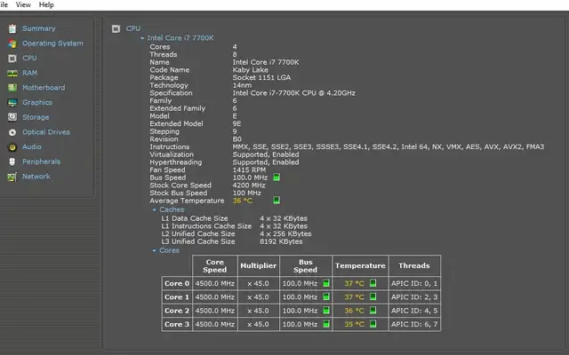Screen dimensions: 569x355
Task: Show the Peripherals section
Action: coord(42,162)
